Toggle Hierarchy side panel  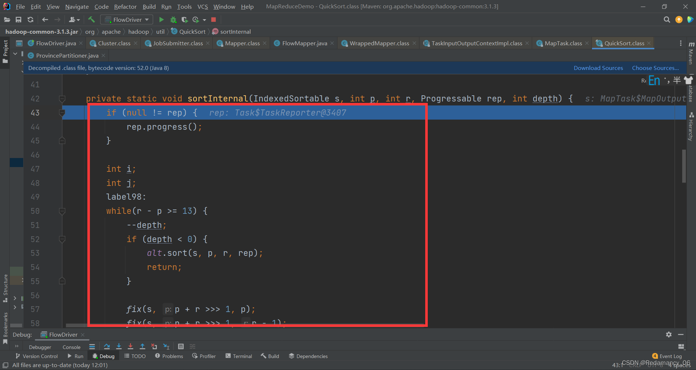pos(691,126)
